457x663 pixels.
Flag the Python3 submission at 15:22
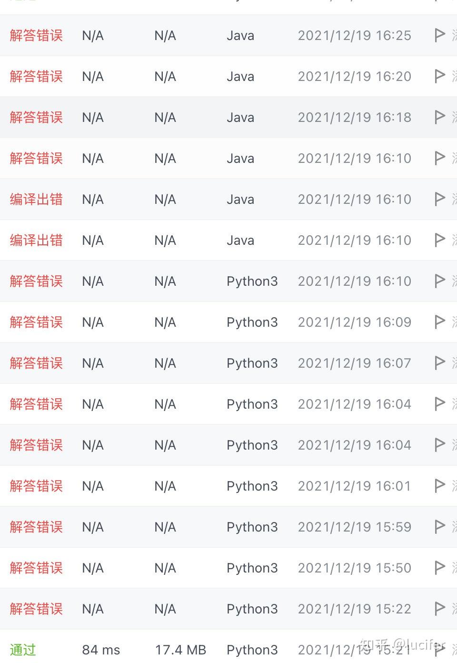click(440, 609)
